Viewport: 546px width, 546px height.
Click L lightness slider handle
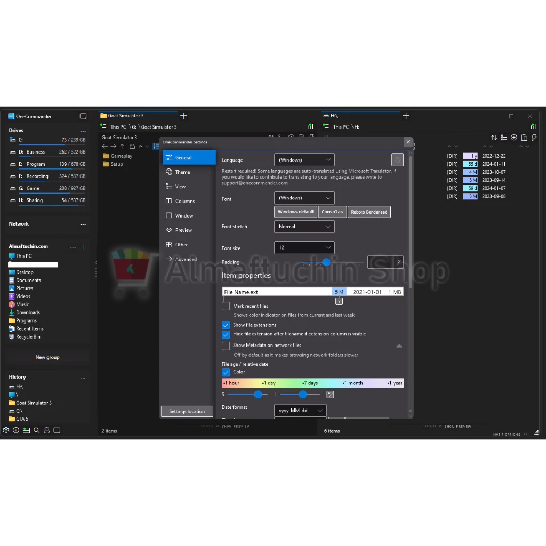coord(303,394)
